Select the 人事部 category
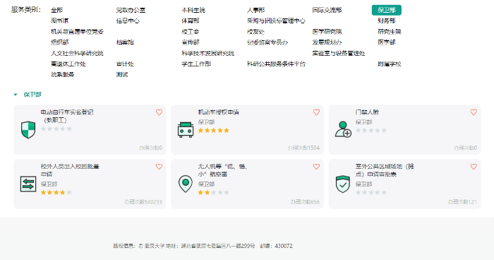This screenshot has width=494, height=260. pyautogui.click(x=255, y=10)
